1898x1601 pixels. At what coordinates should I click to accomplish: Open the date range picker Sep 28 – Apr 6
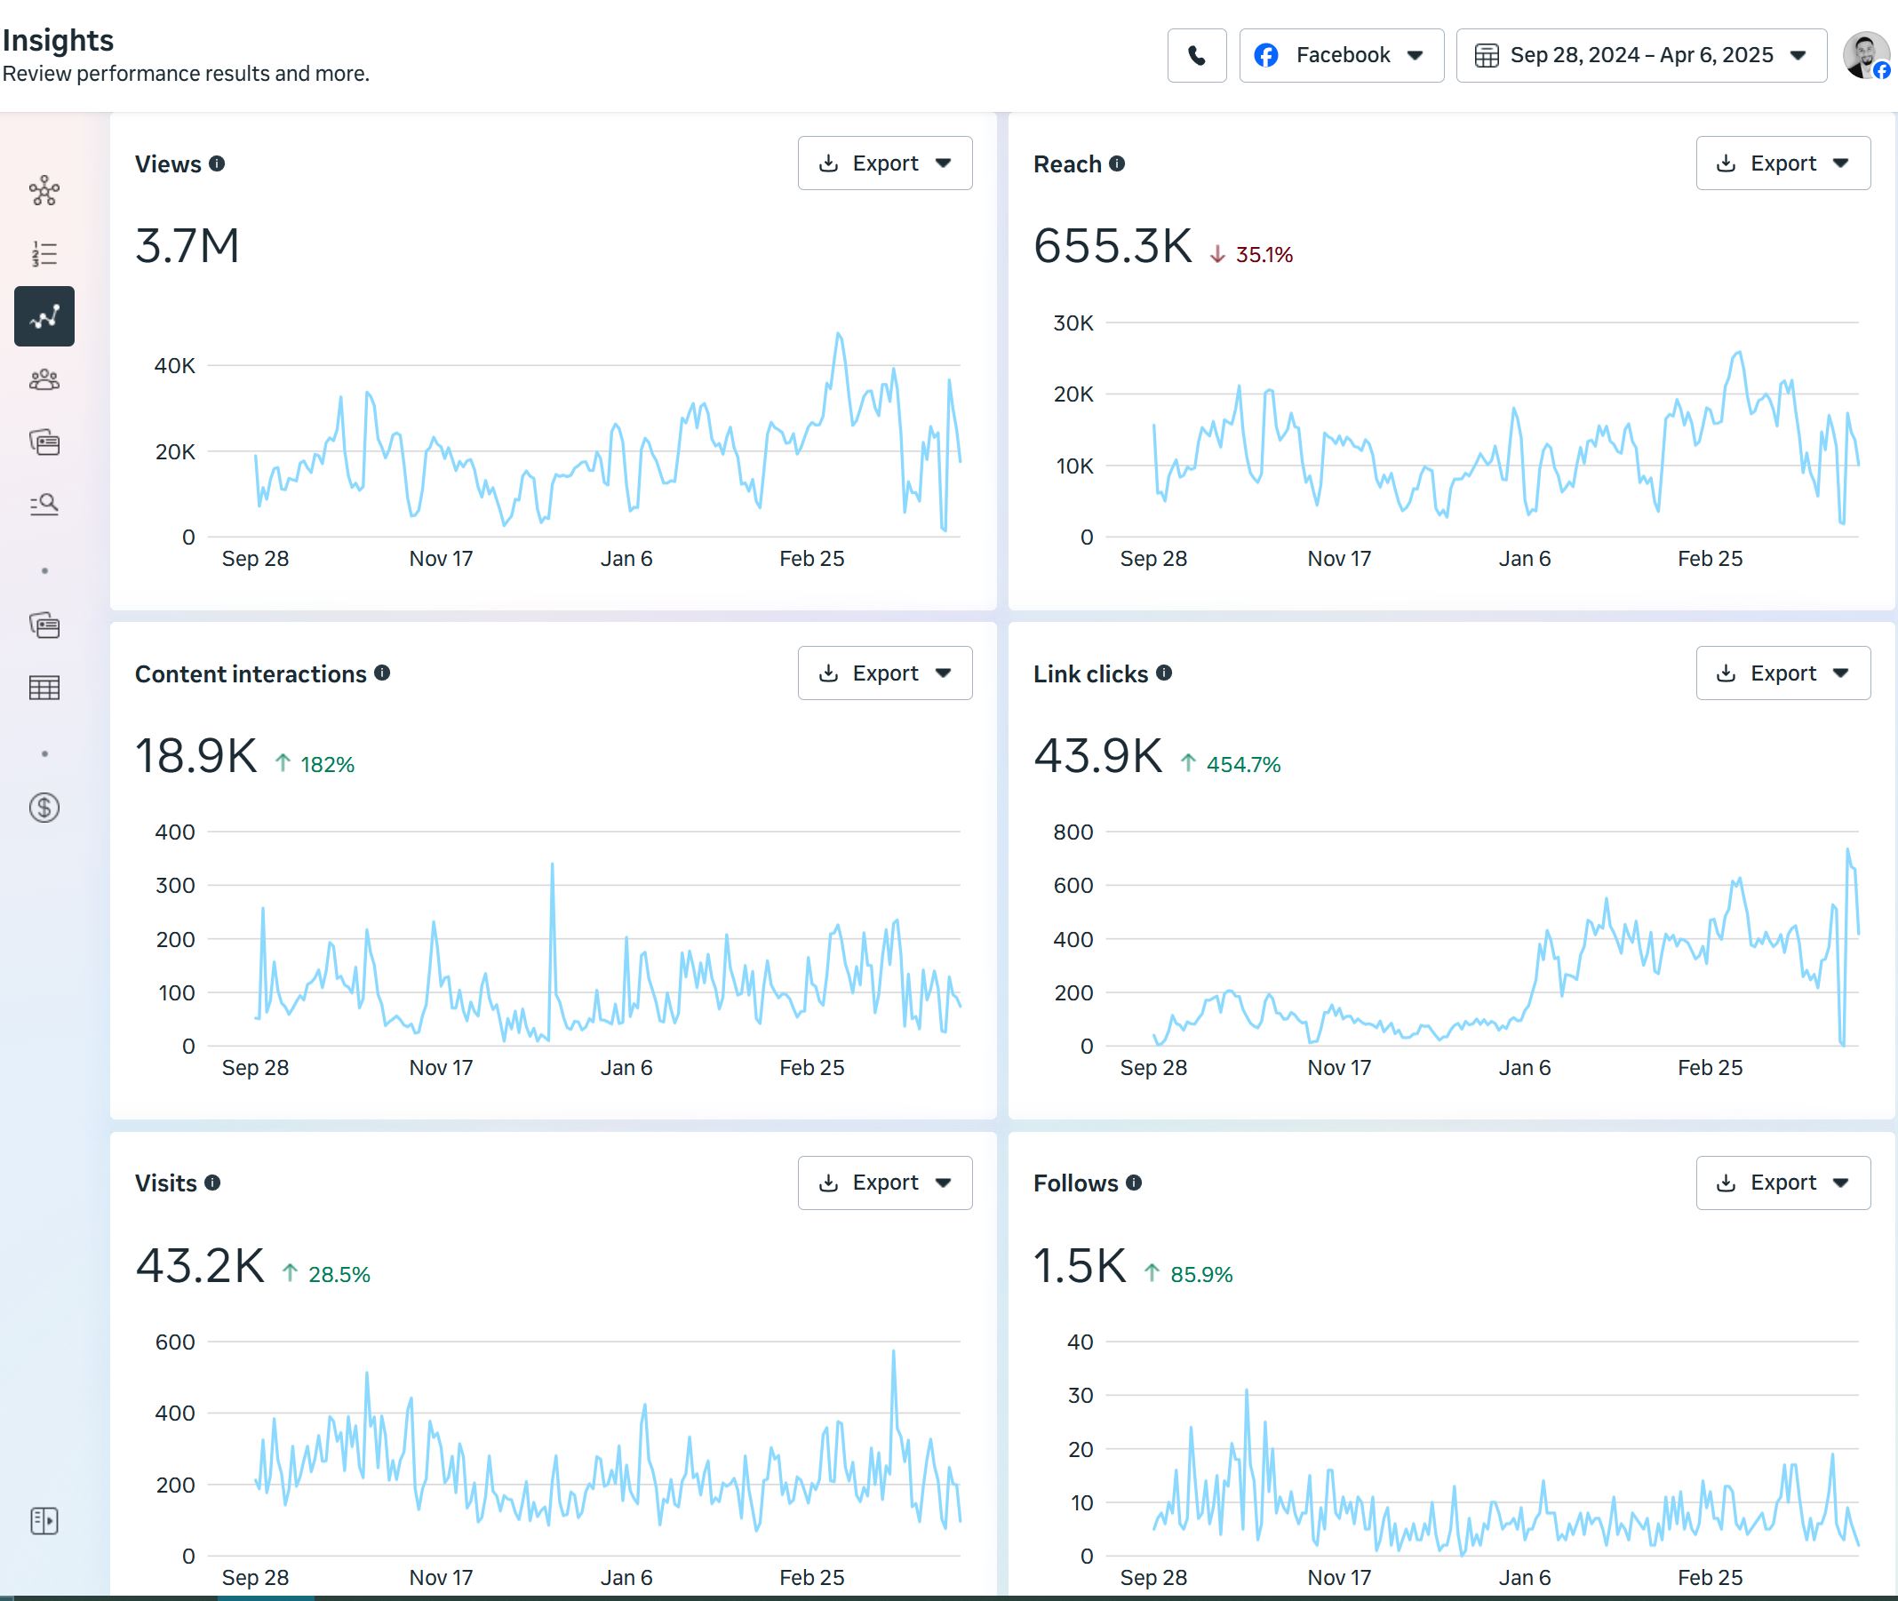[1640, 55]
